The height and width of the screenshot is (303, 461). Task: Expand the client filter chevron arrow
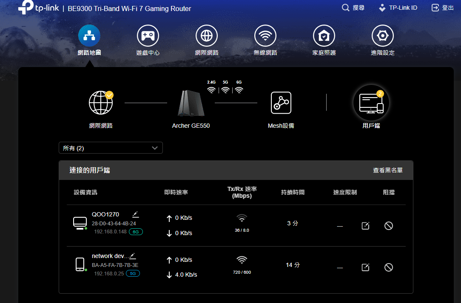pyautogui.click(x=155, y=148)
